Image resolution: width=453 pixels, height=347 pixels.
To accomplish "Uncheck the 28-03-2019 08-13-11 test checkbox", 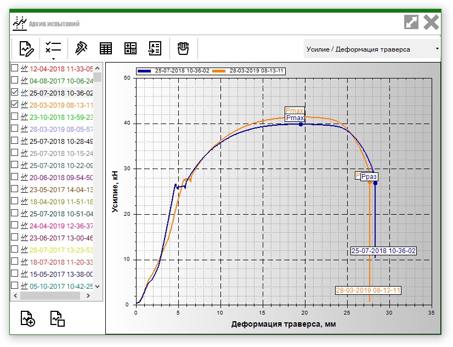I will [x=14, y=104].
